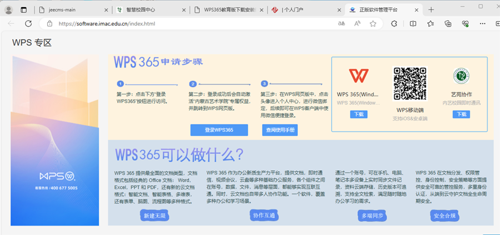This screenshot has height=235, width=500.
Task: Refresh the page with reload icon
Action: point(28,23)
